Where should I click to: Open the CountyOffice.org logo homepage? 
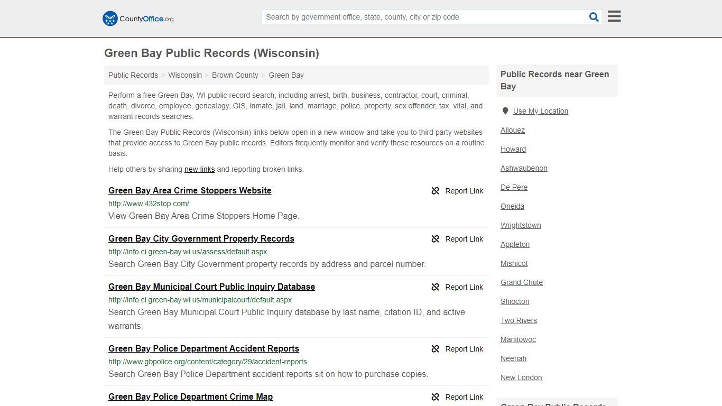pos(138,19)
